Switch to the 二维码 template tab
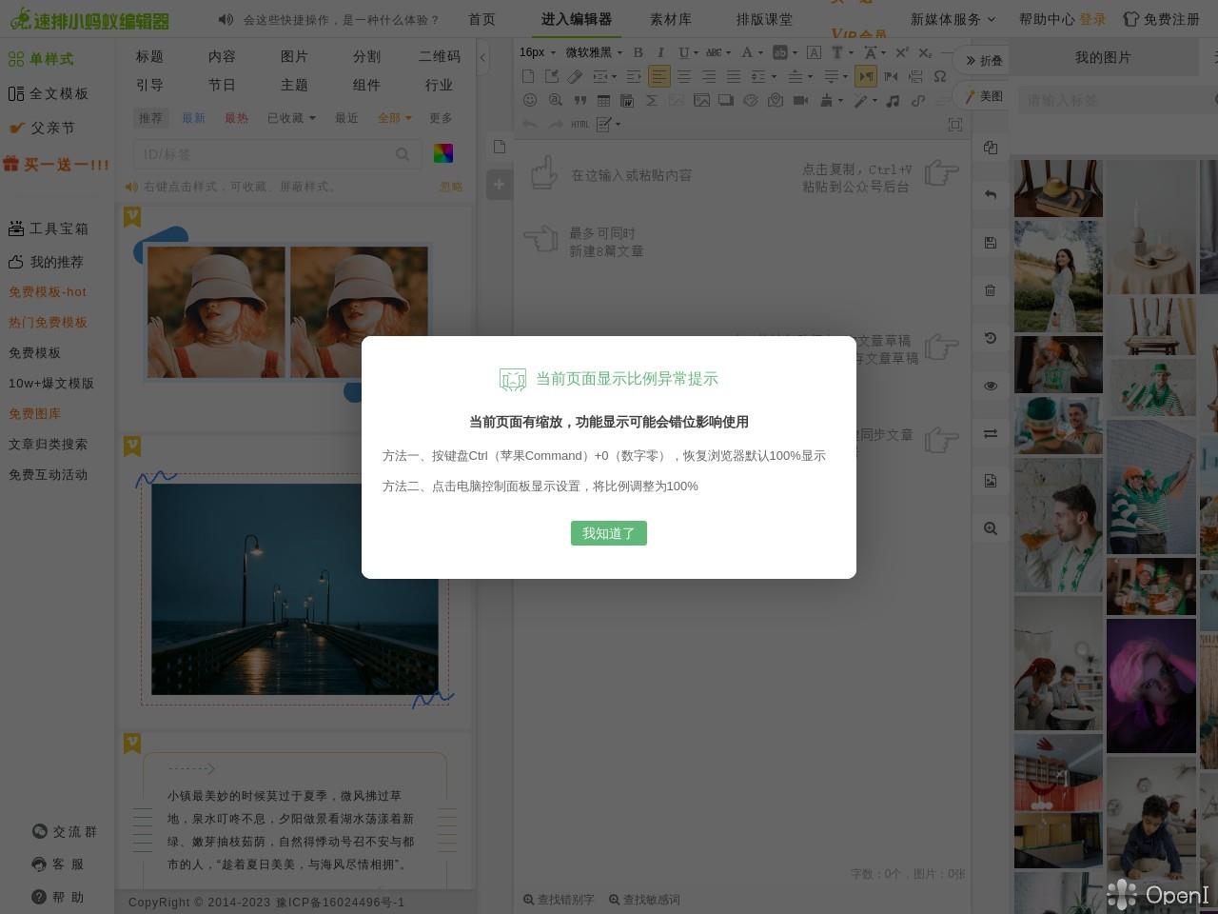The height and width of the screenshot is (914, 1218). click(440, 56)
